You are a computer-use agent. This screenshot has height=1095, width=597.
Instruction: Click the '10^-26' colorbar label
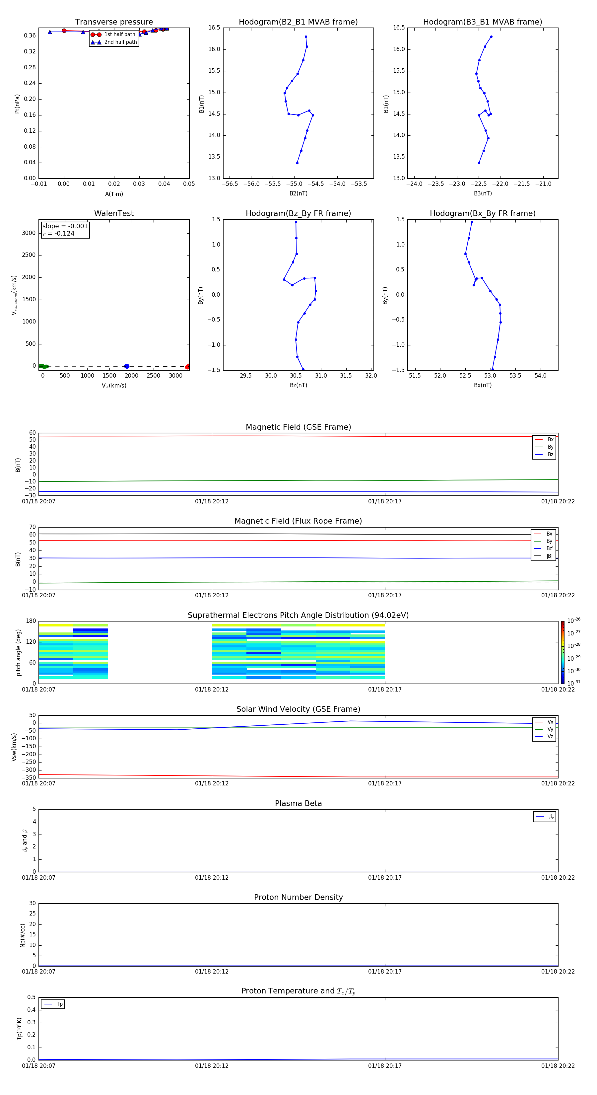pyautogui.click(x=574, y=620)
